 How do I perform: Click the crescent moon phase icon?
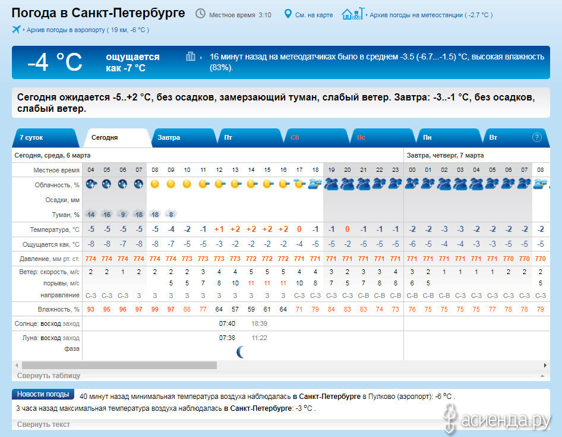[241, 352]
